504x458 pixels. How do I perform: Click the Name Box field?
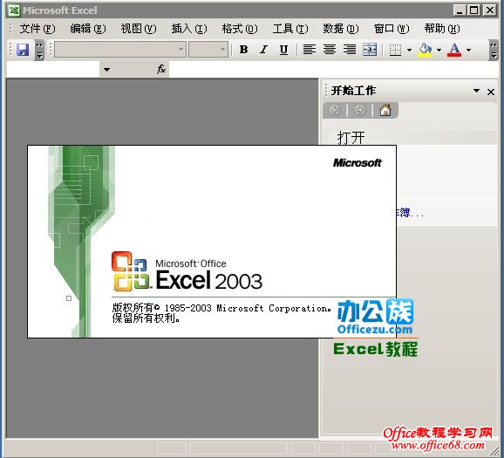53,69
